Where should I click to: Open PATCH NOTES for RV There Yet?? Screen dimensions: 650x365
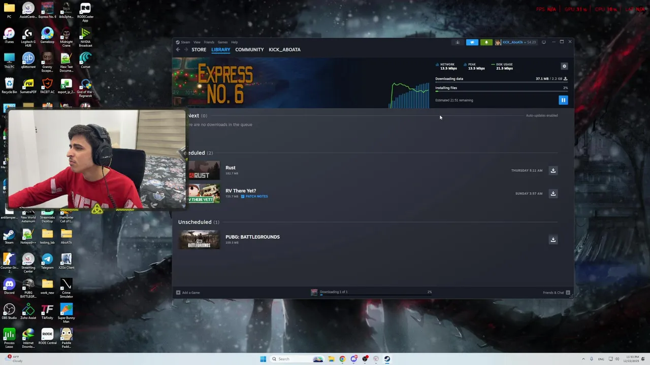tap(254, 196)
